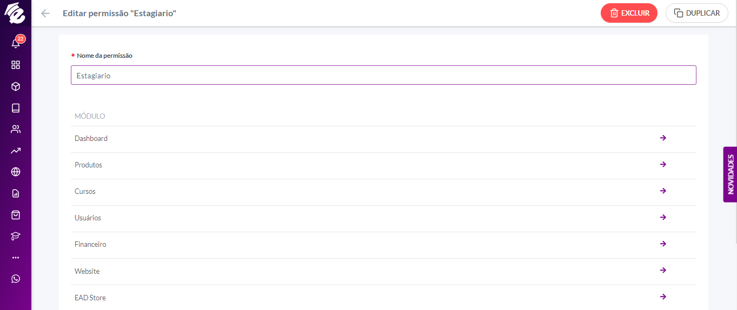Expand the Dashboard module arrow
The image size is (737, 310).
point(663,138)
